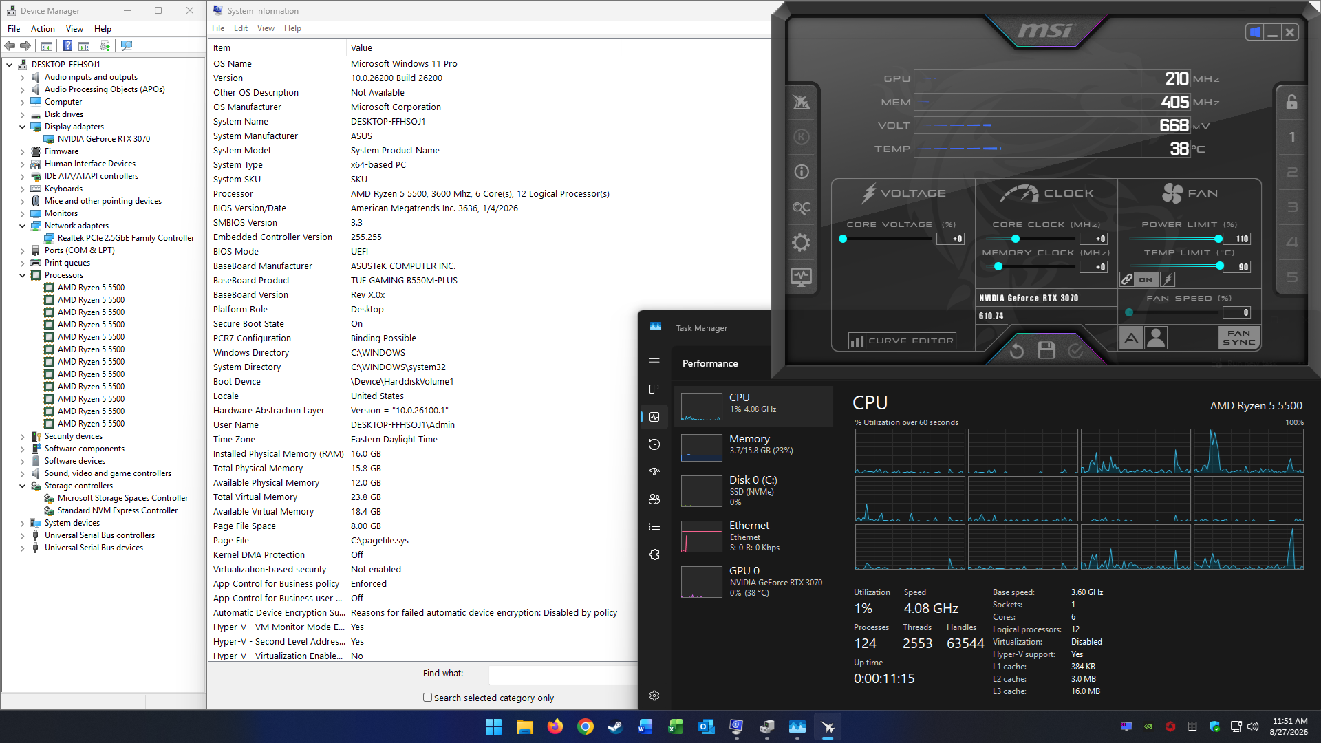Apply the Afterburner settings checkmark
The width and height of the screenshot is (1321, 743).
pyautogui.click(x=1075, y=351)
